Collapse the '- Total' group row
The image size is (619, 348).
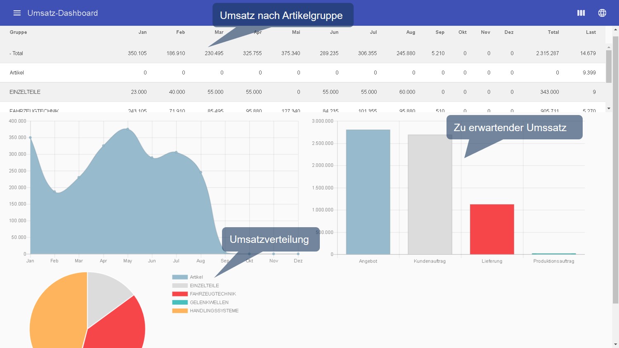pyautogui.click(x=16, y=53)
